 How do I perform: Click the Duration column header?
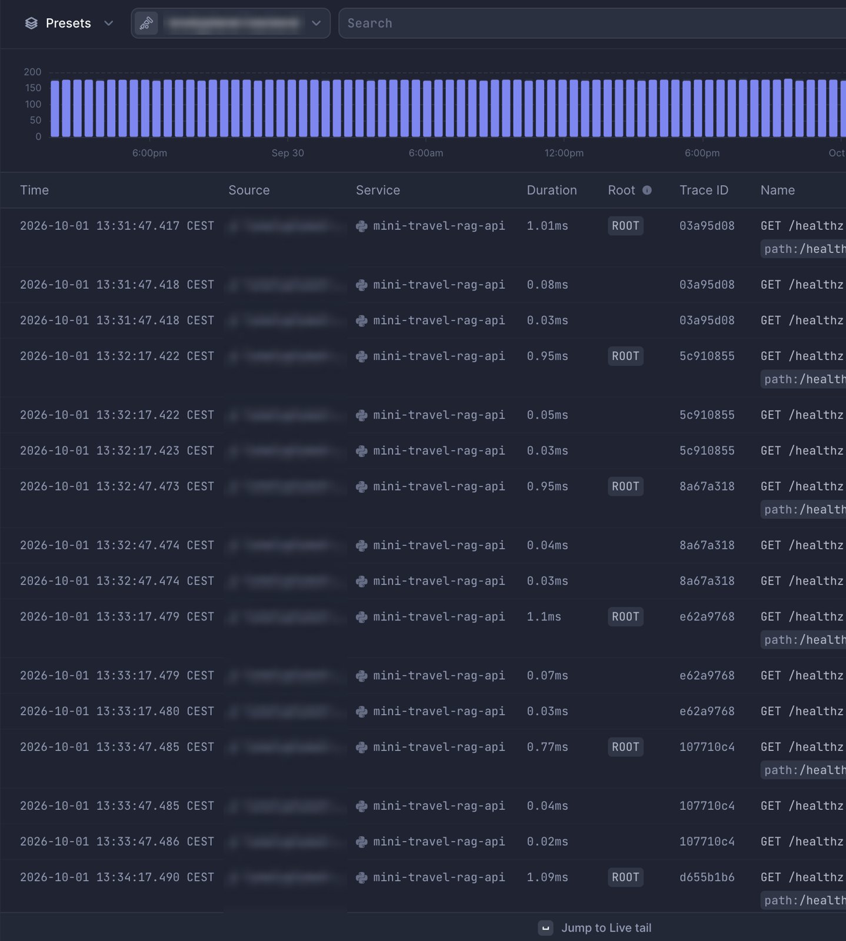coord(551,190)
